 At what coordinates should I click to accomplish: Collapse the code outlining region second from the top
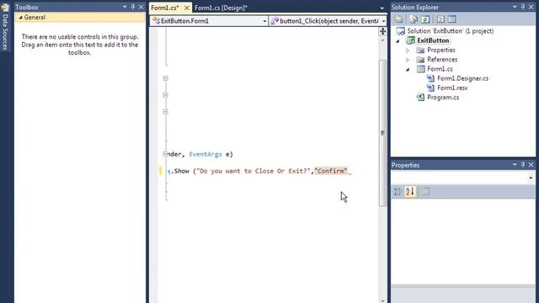[x=165, y=95]
